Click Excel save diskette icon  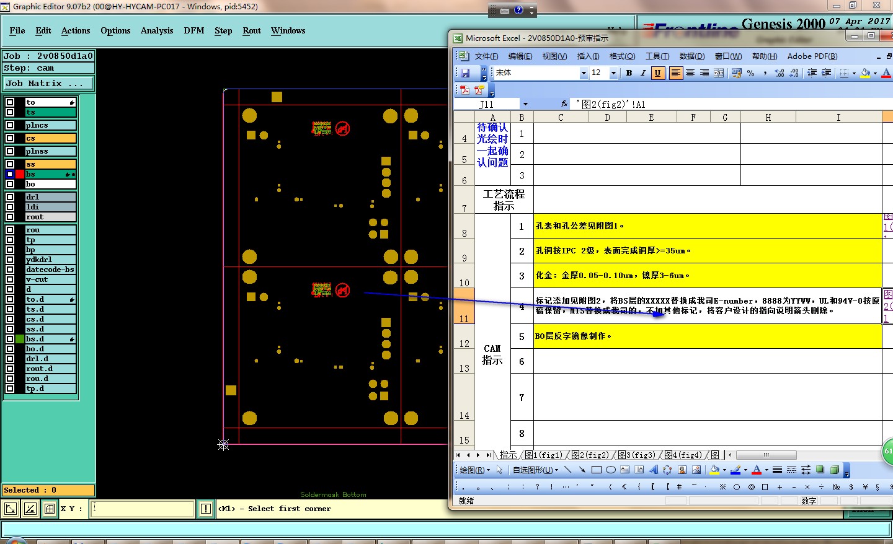pyautogui.click(x=465, y=73)
